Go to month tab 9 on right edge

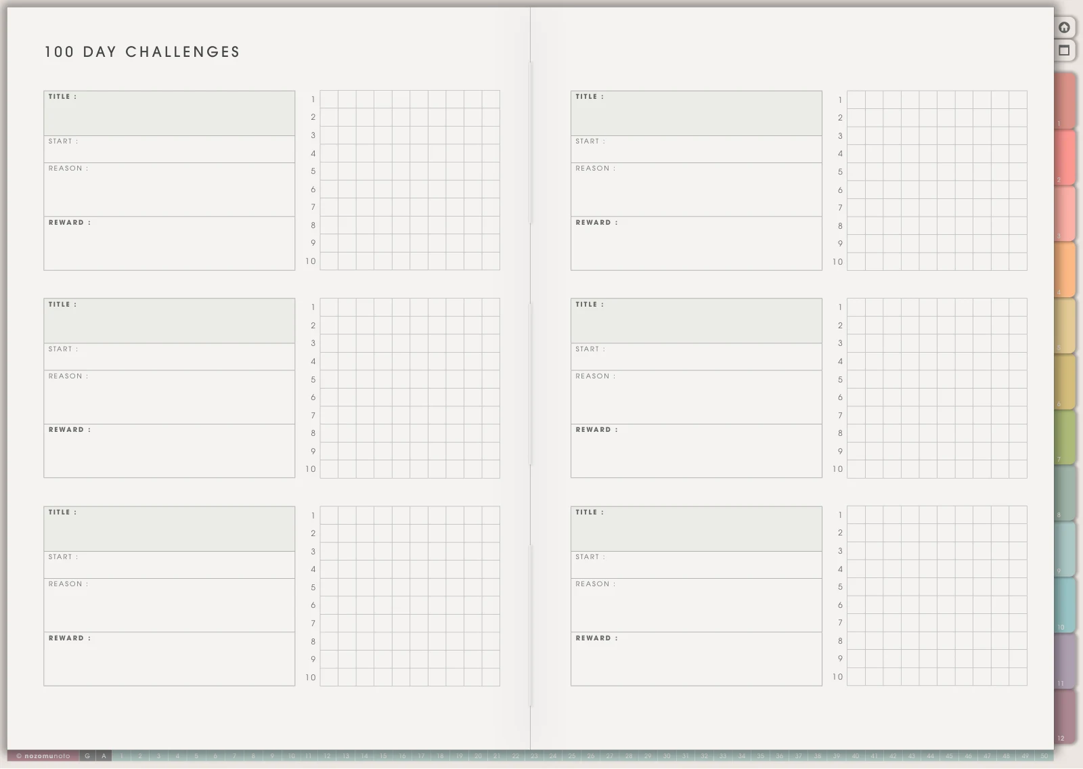[x=1065, y=548]
